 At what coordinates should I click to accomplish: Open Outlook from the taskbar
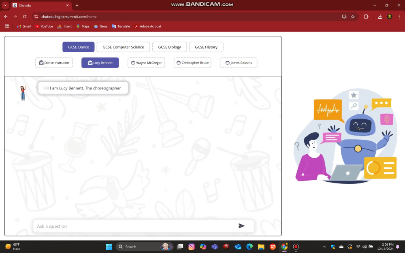click(x=238, y=247)
